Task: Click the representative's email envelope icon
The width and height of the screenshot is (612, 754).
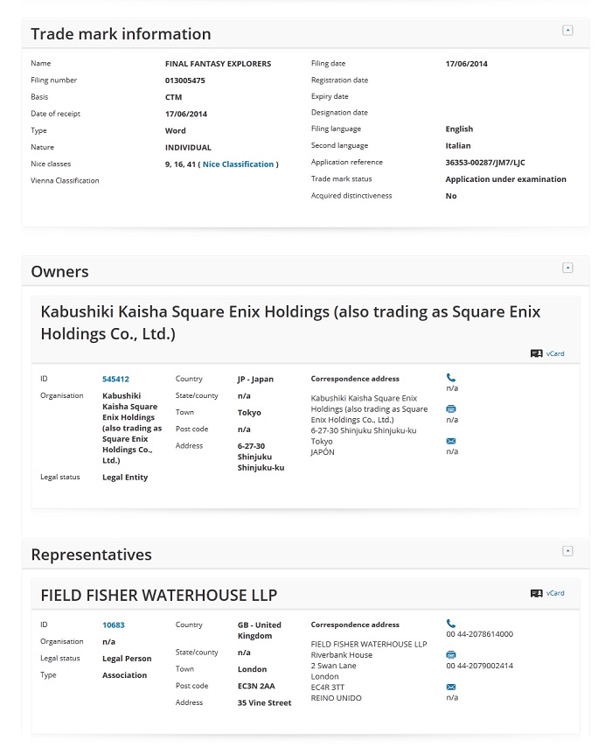Action: 451,687
